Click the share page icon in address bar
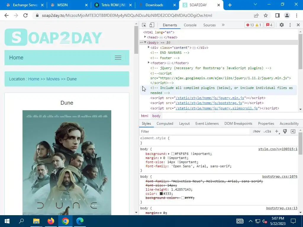 pyautogui.click(x=256, y=15)
